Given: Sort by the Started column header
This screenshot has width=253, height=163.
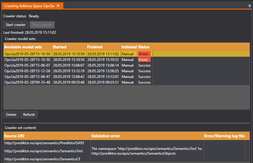Looking at the screenshot, I should (x=59, y=47).
